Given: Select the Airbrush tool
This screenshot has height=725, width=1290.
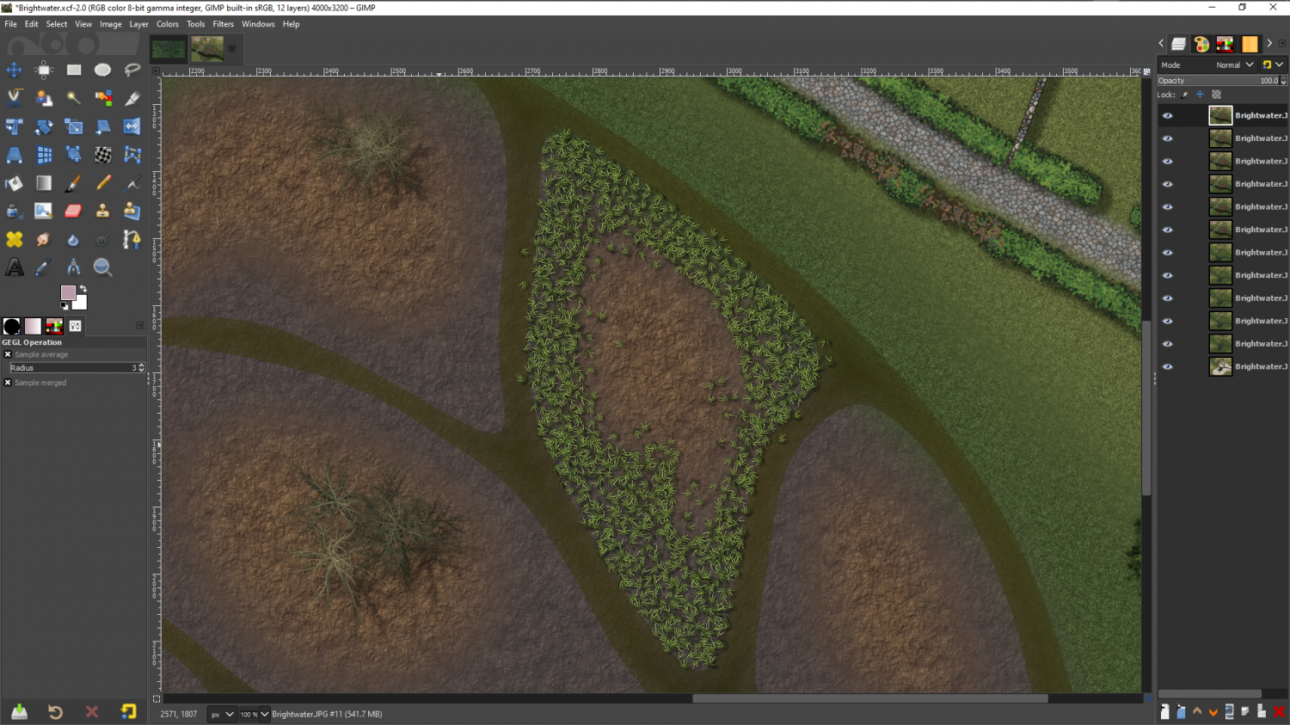Looking at the screenshot, I should coord(132,183).
